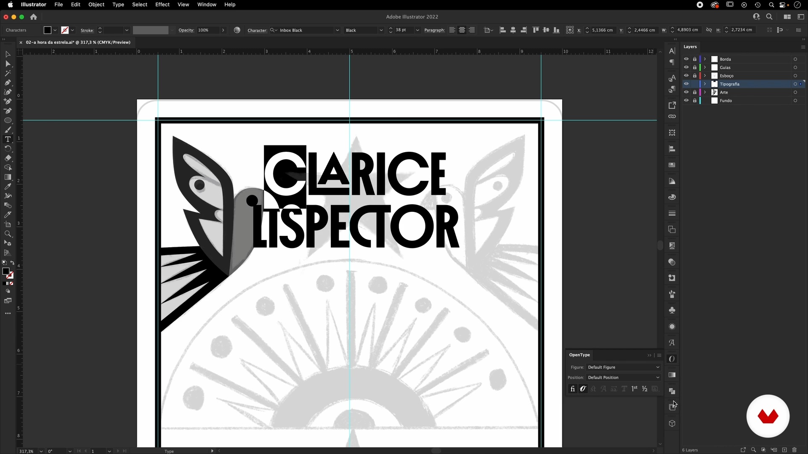Toggle Contextual Alternates in OpenType panel
Image resolution: width=808 pixels, height=454 pixels.
tap(583, 389)
